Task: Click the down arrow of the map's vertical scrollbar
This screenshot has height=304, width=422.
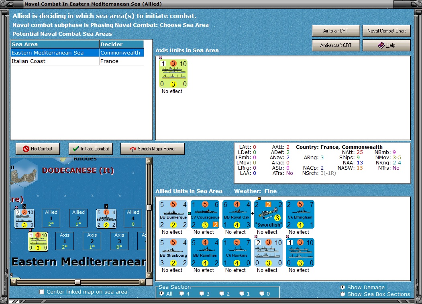Action: click(x=149, y=275)
